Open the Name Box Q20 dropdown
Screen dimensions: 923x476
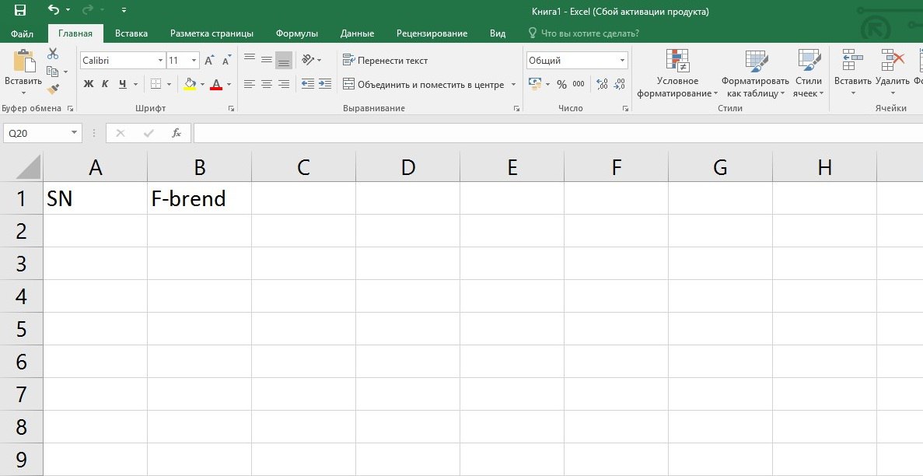(74, 133)
